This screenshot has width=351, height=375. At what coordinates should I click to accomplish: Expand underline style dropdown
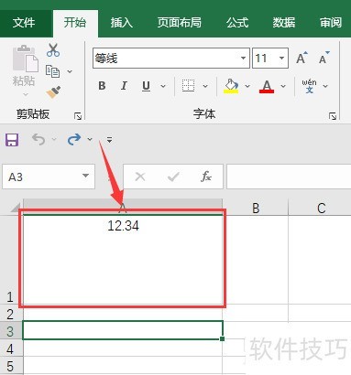pyautogui.click(x=163, y=86)
